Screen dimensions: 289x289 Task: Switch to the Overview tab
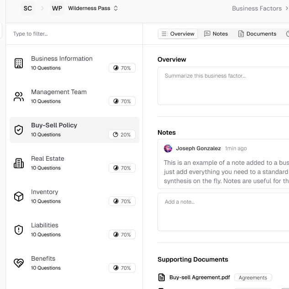point(178,34)
